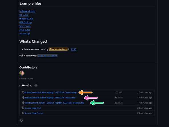This screenshot has height=127, width=169.
Task: Click the .dmg row's 17 minutes ago timestamp
Action: coord(145,92)
